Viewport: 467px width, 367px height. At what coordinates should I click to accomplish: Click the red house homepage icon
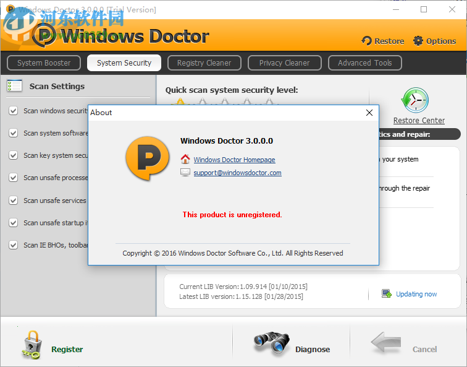coord(185,159)
